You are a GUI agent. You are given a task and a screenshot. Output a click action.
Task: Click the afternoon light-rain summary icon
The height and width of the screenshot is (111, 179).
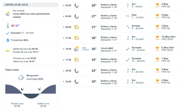tap(8, 14)
